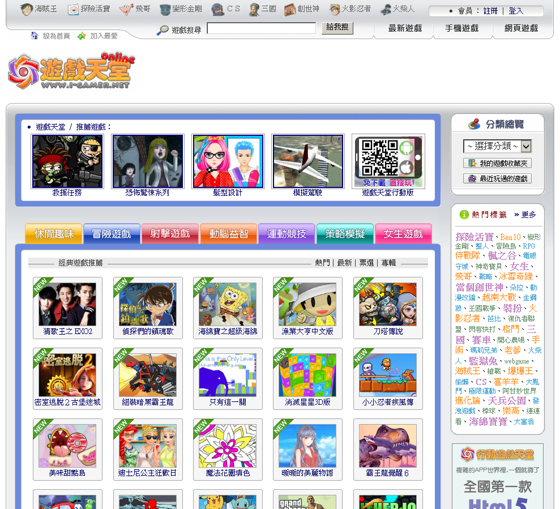Open the 海綿寶之超級海綿 game thumbnail
The image size is (560, 509).
tap(228, 305)
